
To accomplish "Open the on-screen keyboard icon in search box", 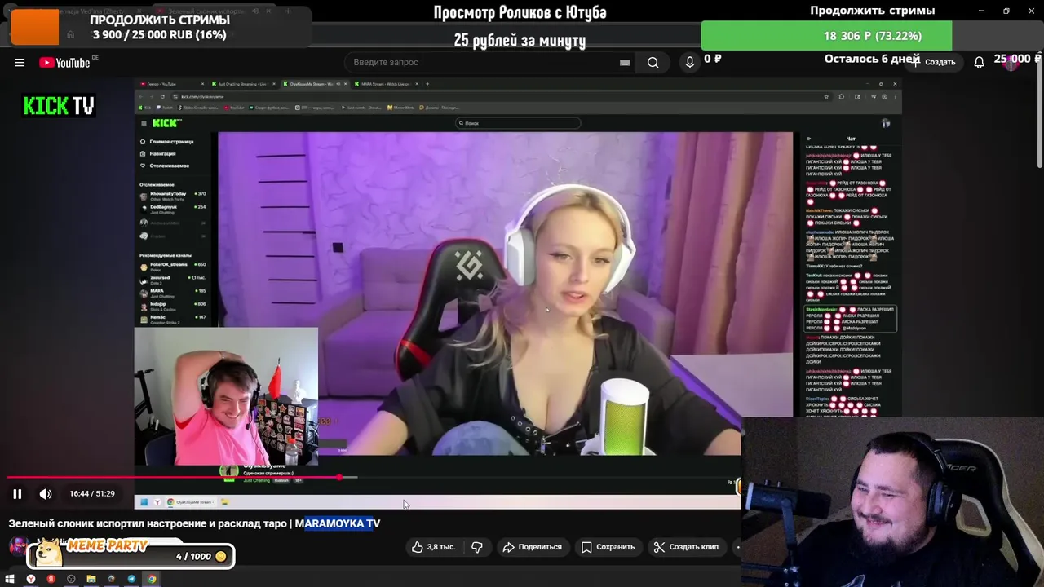I will point(625,62).
